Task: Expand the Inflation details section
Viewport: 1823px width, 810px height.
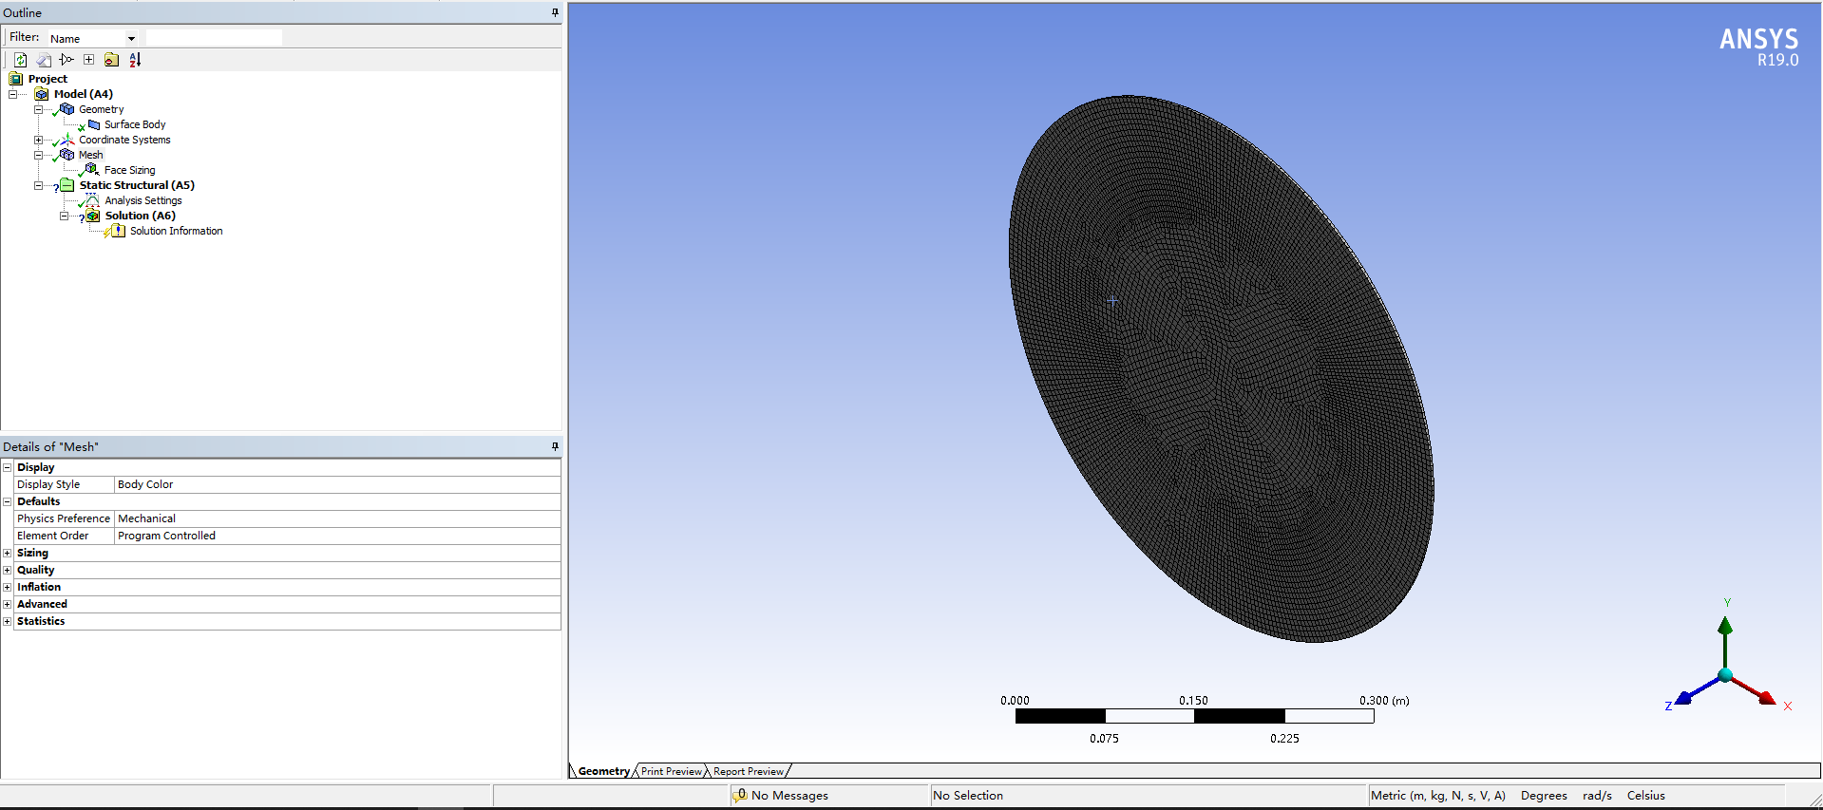Action: 8,587
